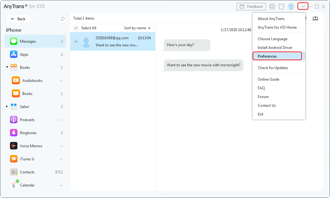Click the refresh icon beside Back
Screen dimensions: 330x198
pyautogui.click(x=63, y=19)
